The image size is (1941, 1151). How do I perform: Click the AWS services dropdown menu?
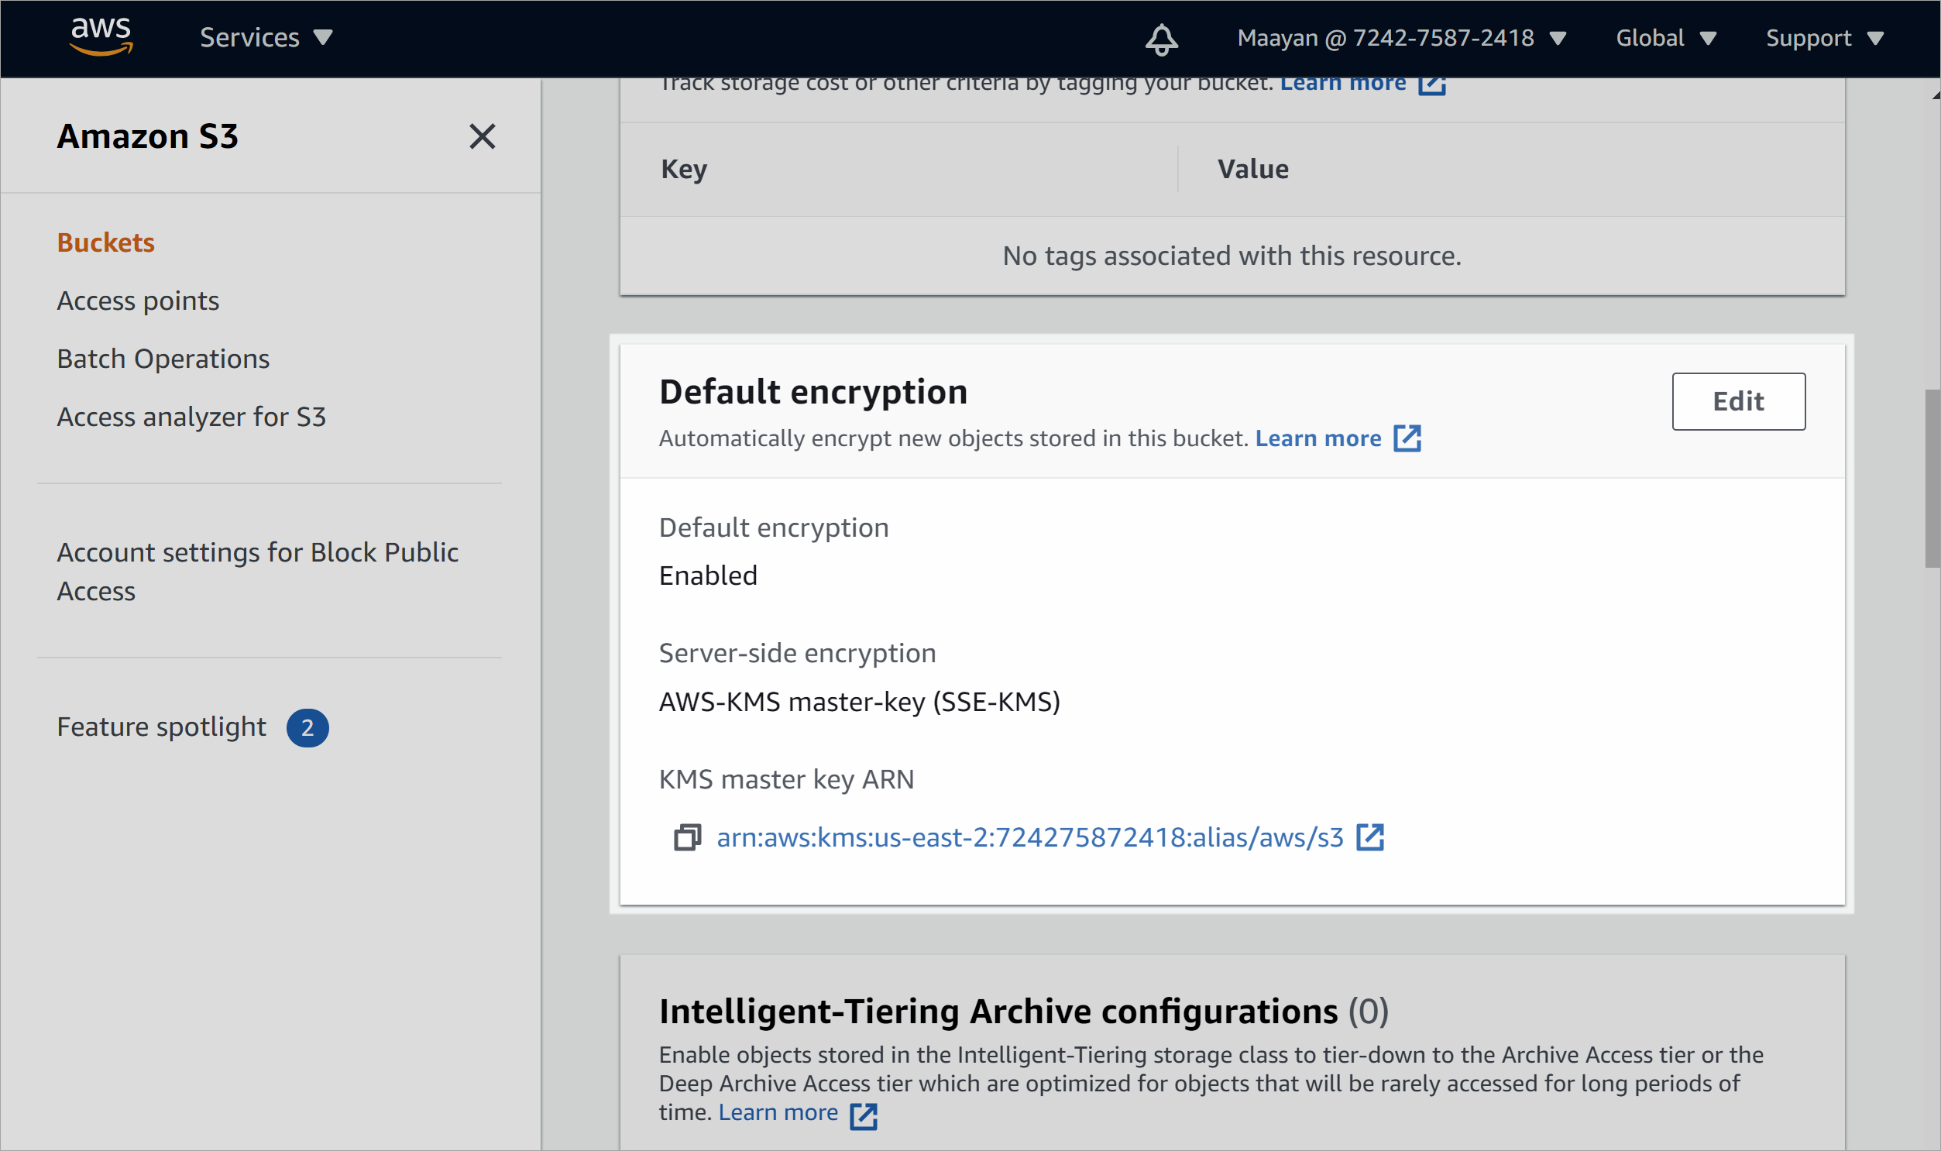(x=266, y=39)
